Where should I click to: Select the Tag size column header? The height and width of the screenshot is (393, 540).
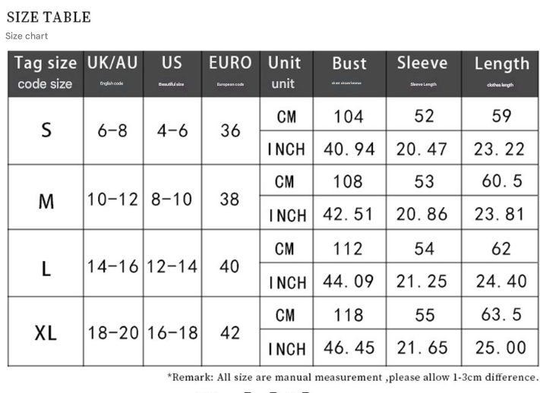tap(46, 73)
